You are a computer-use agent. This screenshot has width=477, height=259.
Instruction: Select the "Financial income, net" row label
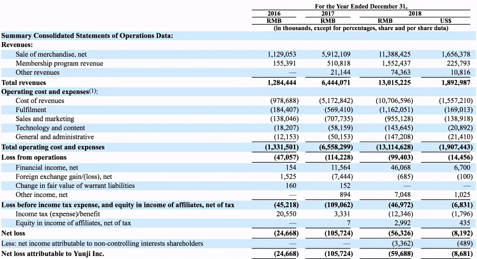pyautogui.click(x=47, y=168)
